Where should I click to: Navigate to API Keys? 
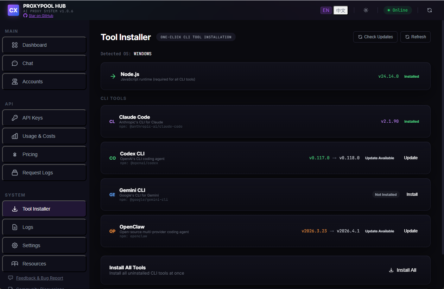point(44,118)
